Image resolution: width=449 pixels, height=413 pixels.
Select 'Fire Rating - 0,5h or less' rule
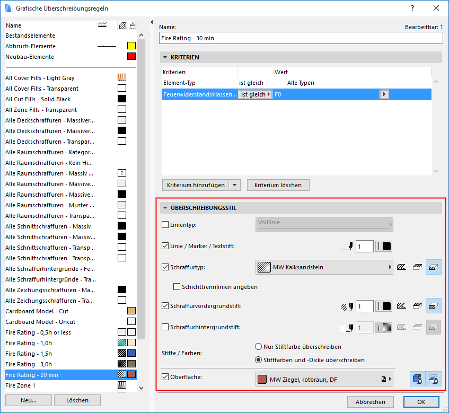pyautogui.click(x=71, y=332)
